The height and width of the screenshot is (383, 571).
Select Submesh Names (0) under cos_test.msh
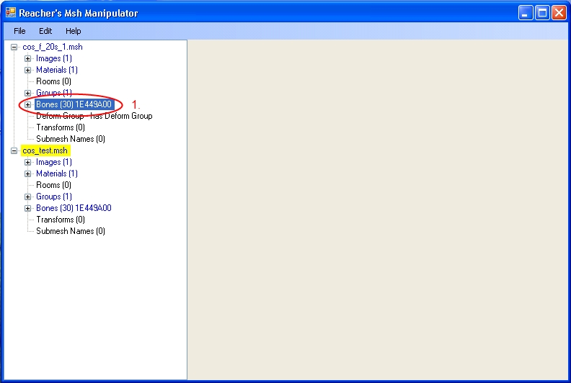(71, 231)
